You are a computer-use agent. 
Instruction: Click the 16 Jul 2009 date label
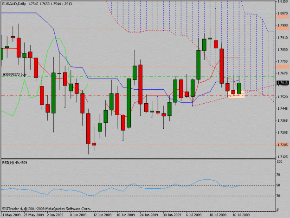tap(241, 215)
